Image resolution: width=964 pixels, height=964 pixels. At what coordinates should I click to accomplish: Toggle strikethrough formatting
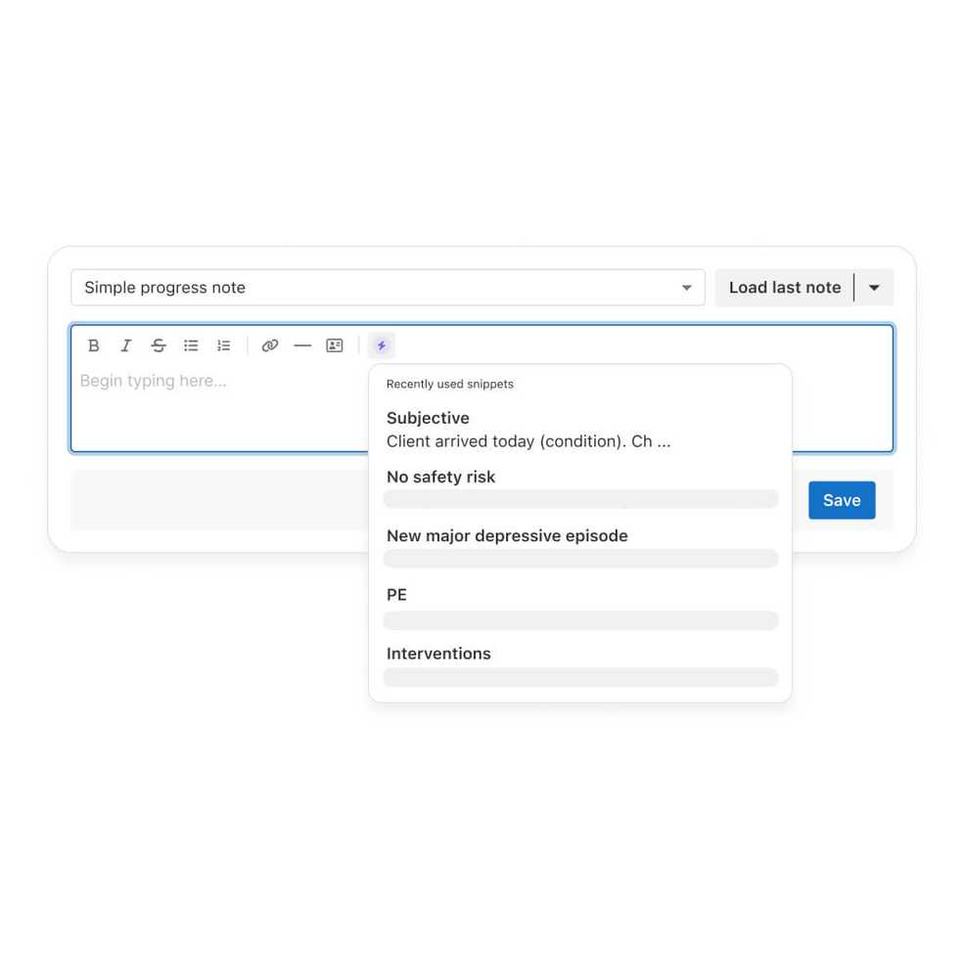[x=159, y=345]
